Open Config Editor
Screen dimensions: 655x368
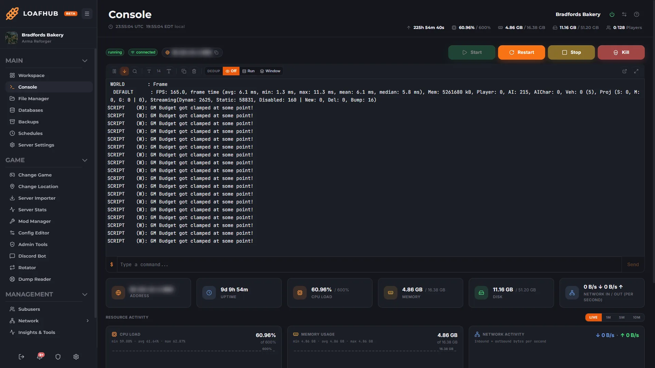49,233
